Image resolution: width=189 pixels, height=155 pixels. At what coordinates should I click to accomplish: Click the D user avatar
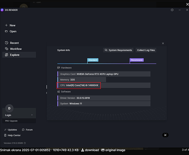pos(9,108)
